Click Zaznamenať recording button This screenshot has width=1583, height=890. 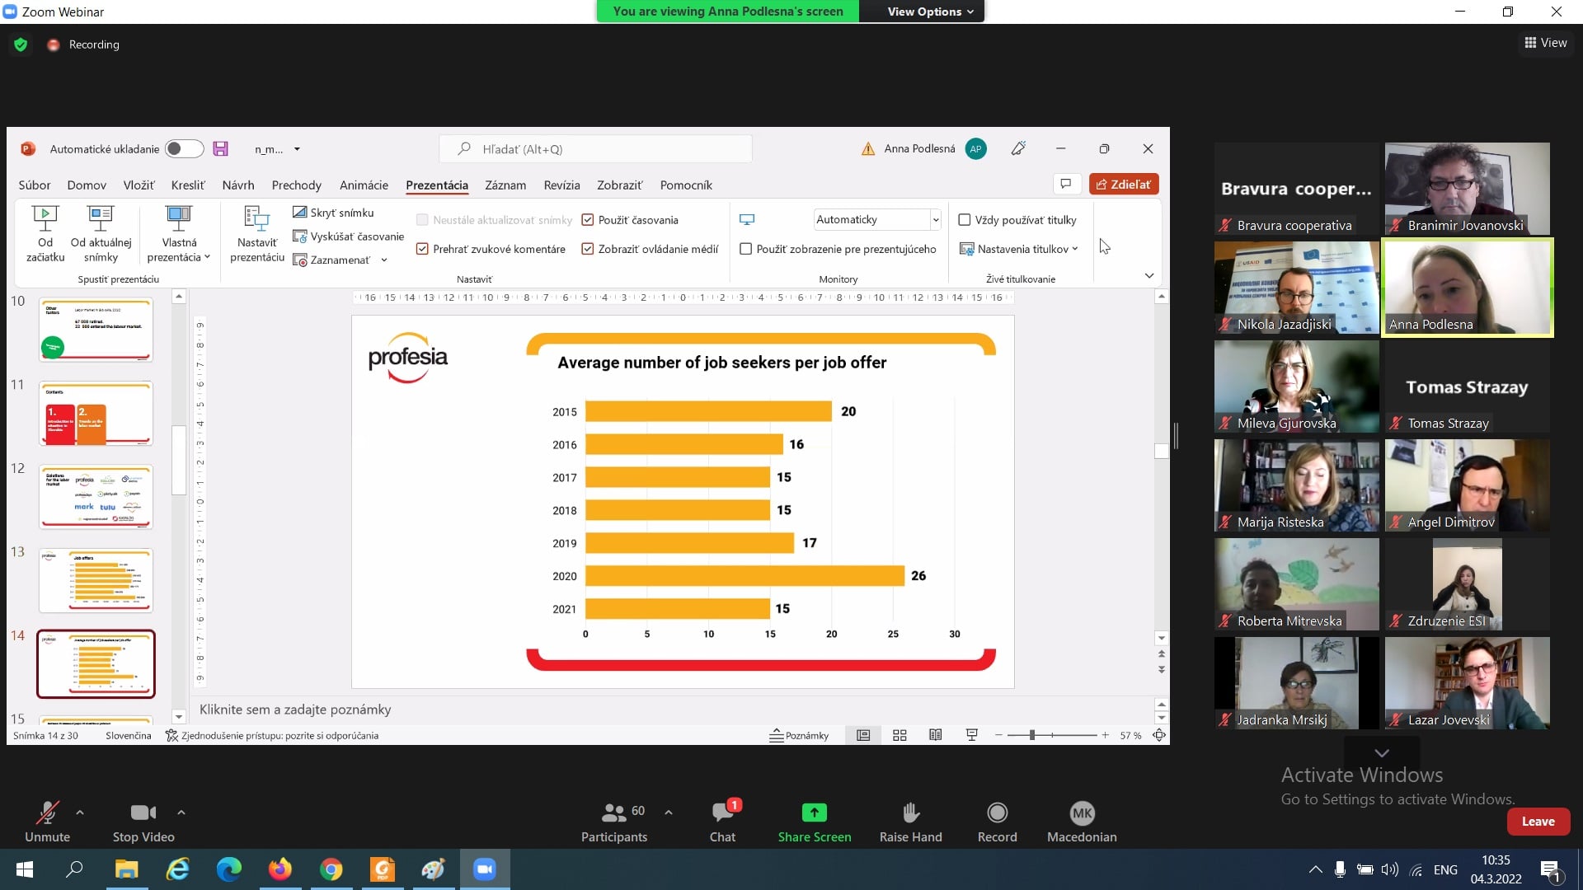click(x=331, y=260)
